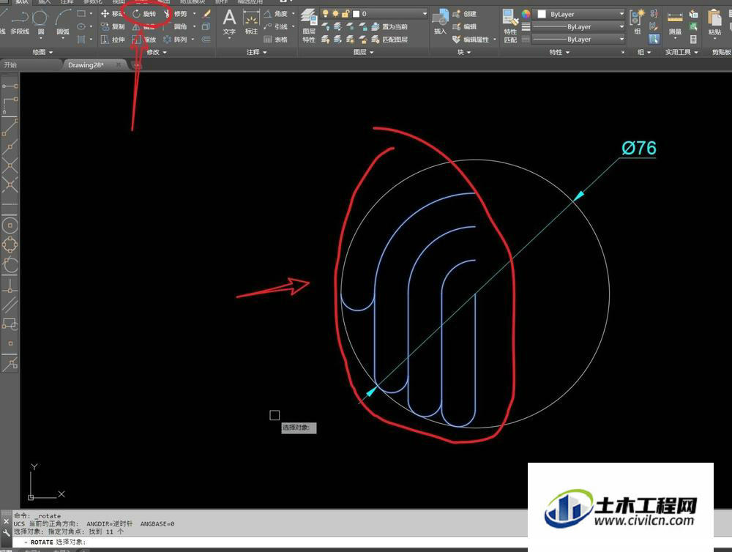Image resolution: width=732 pixels, height=552 pixels.
Task: Select the Circle (圆) draw tool
Action: coord(40,21)
